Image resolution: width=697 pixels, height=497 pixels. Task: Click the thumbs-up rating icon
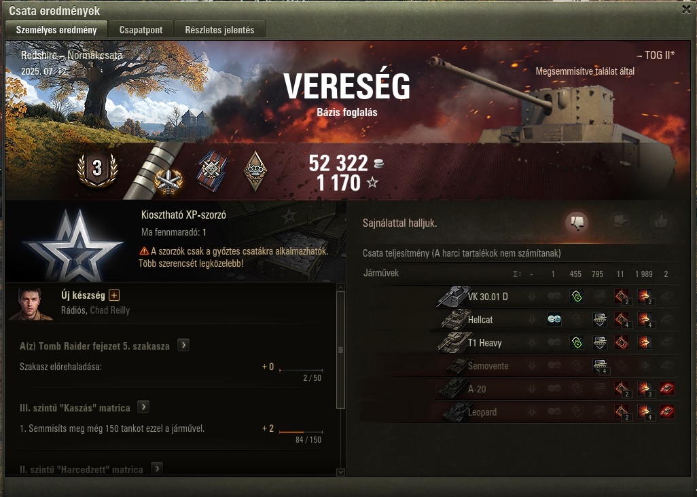(660, 221)
